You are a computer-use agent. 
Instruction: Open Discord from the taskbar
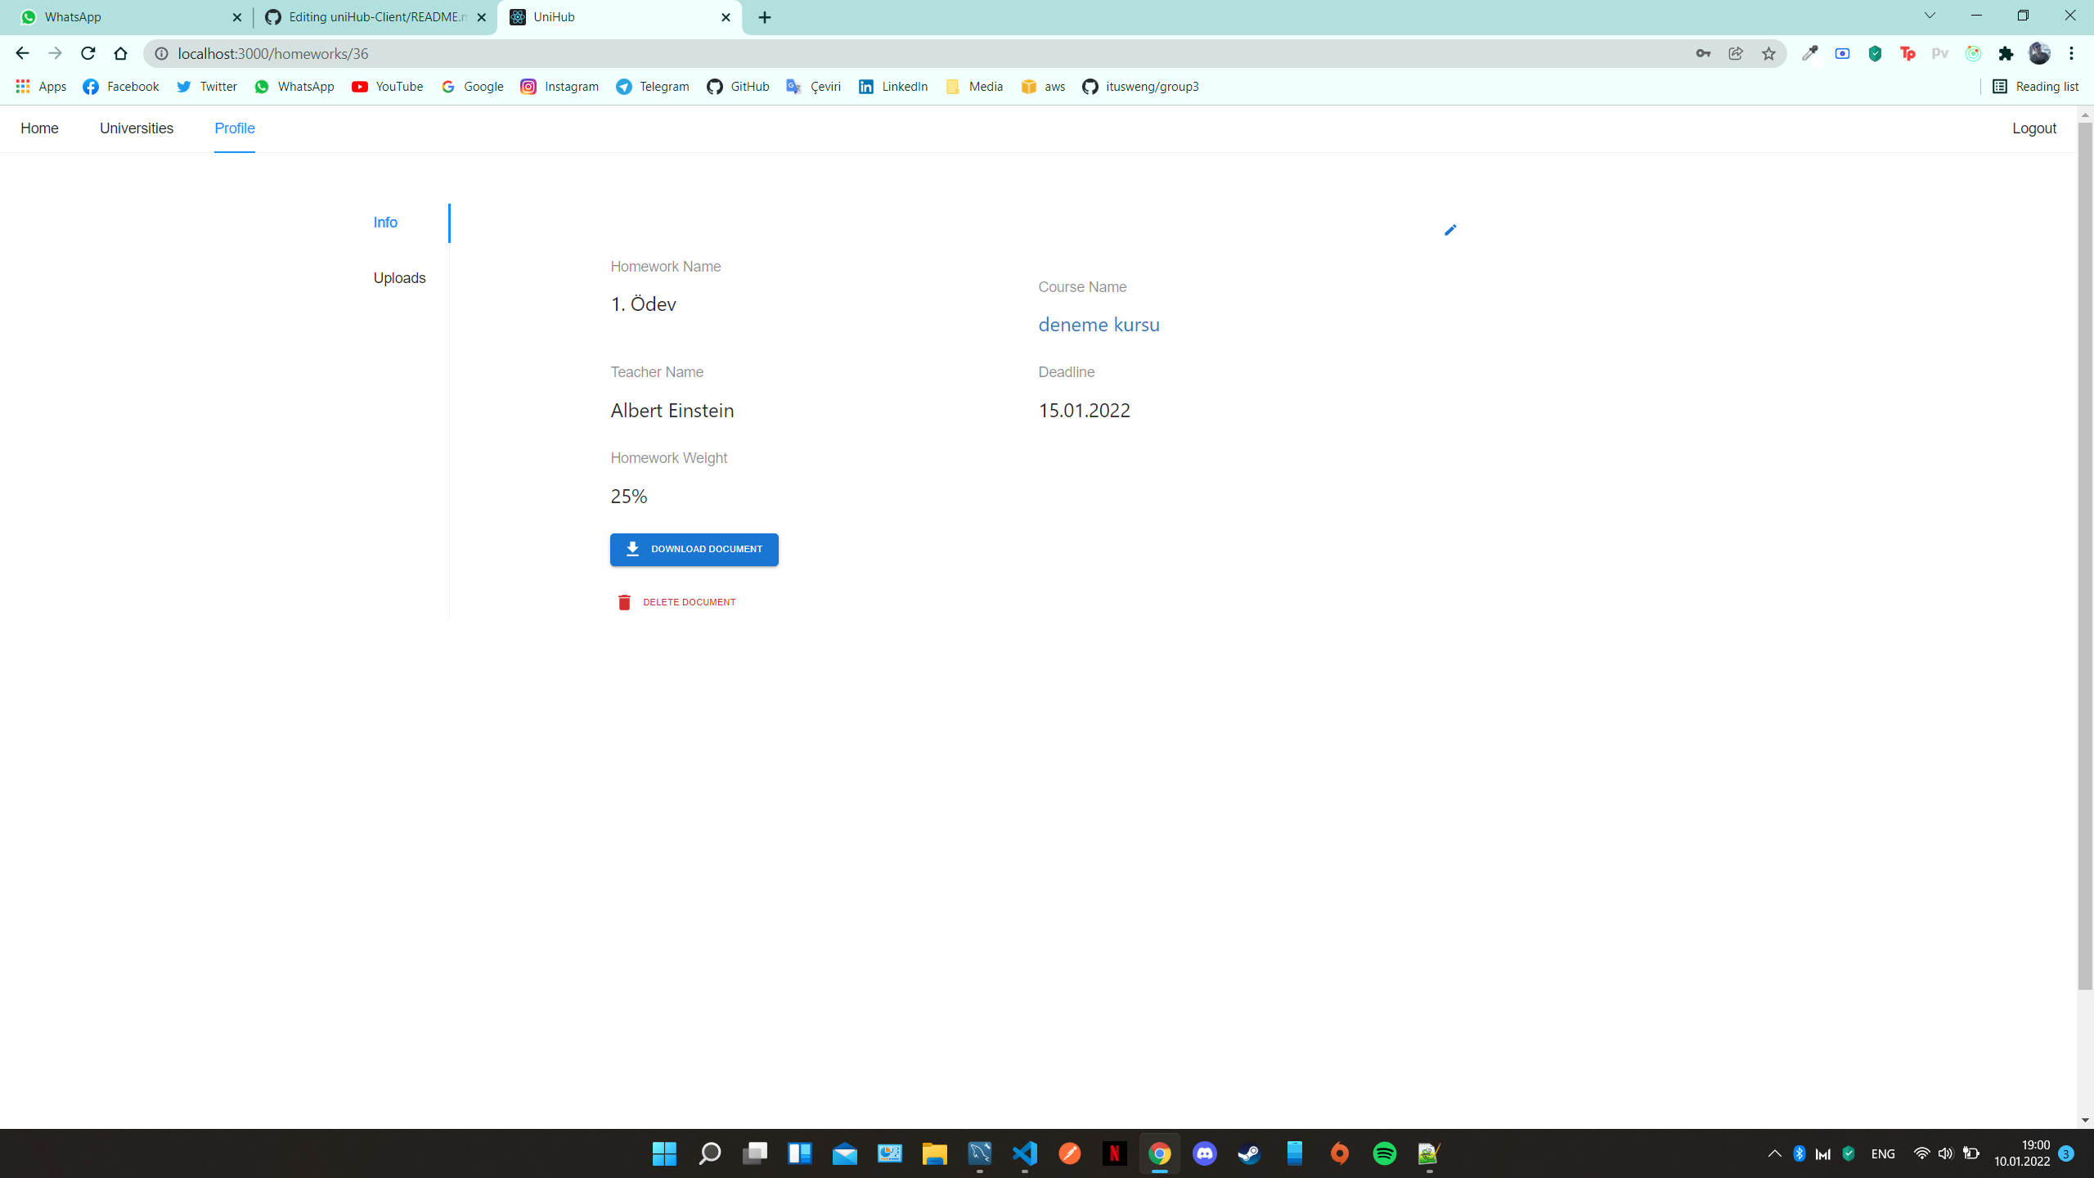[1204, 1153]
